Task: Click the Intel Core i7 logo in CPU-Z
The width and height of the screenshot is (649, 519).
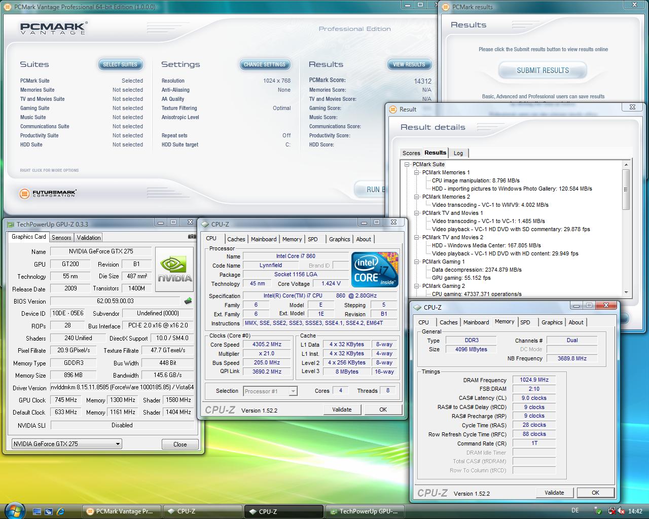Action: 375,270
